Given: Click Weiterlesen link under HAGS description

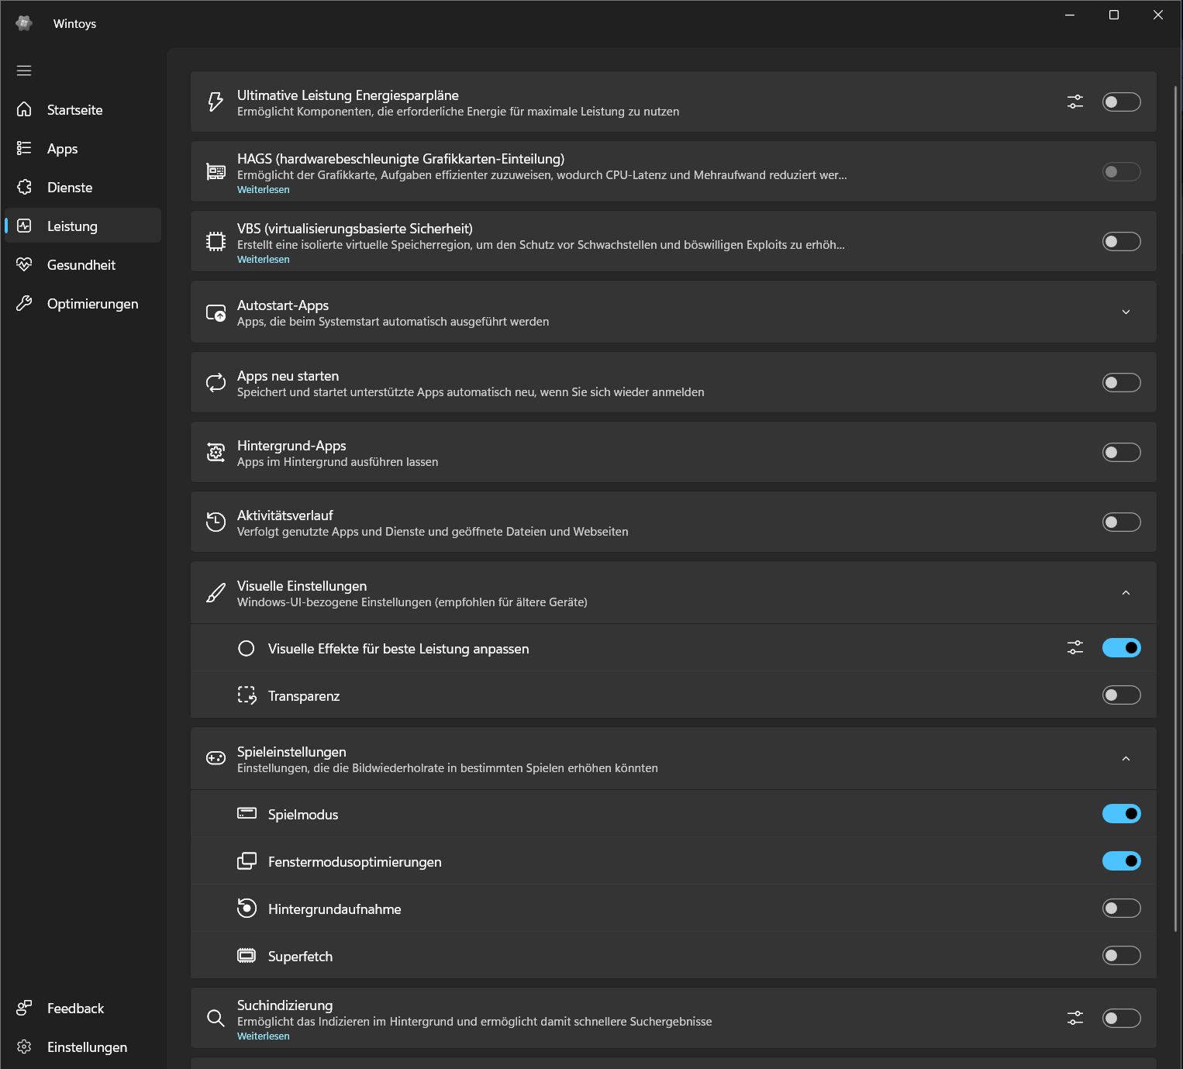Looking at the screenshot, I should point(264,190).
